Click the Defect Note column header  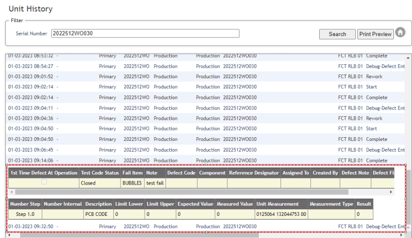(355, 173)
